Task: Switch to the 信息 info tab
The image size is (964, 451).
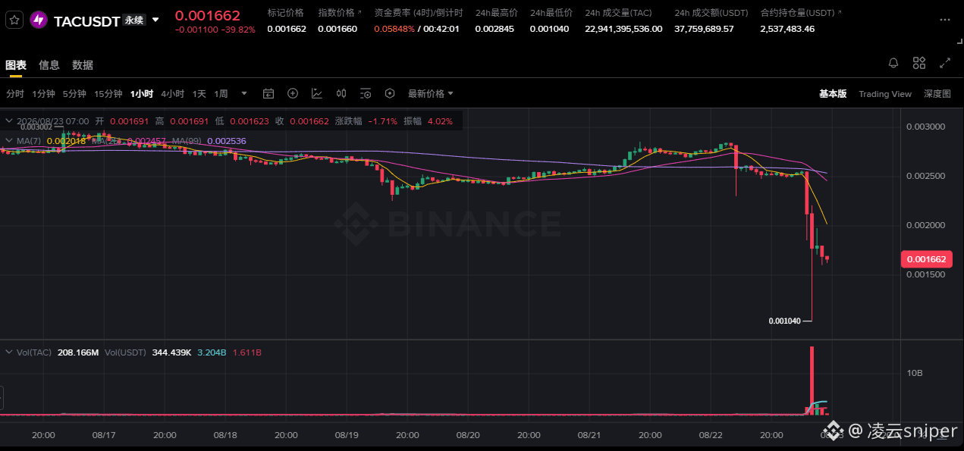Action: pyautogui.click(x=49, y=65)
